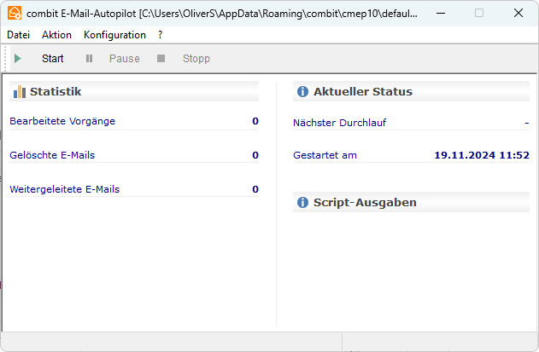This screenshot has width=539, height=352.
Task: Click the Script-Ausgaben info icon
Action: [x=302, y=202]
